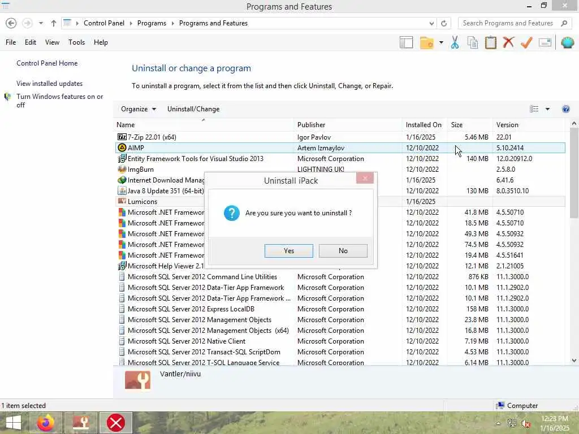Show hidden tray icons arrow

(499, 423)
